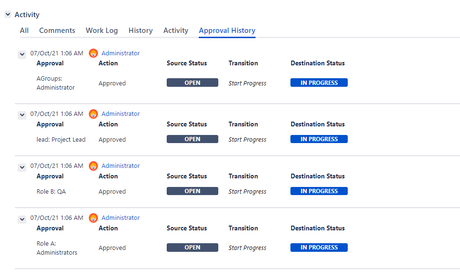This screenshot has height=279, width=460.
Task: Open Administrator link in Project Lead entry
Action: 120,114
